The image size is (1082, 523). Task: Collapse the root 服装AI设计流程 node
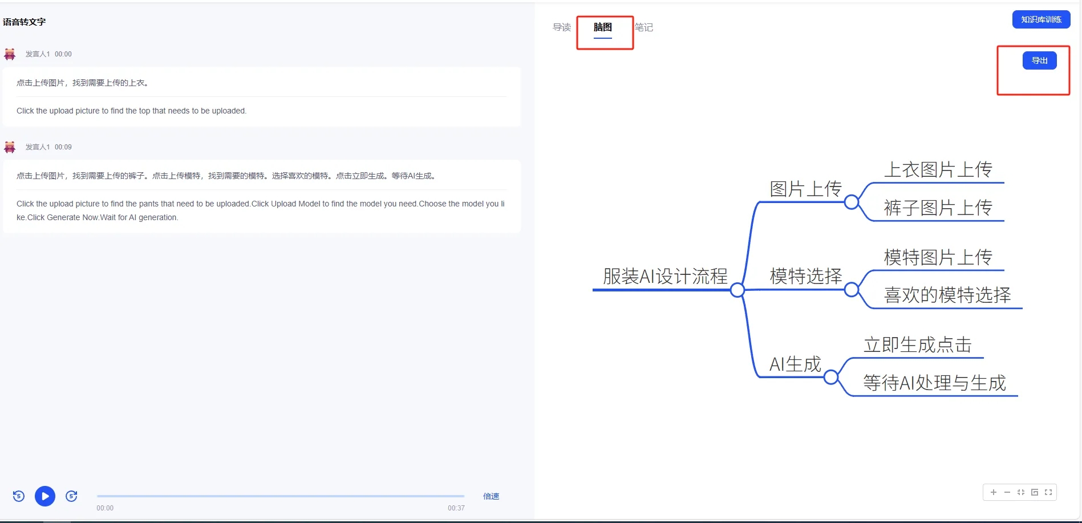click(737, 290)
